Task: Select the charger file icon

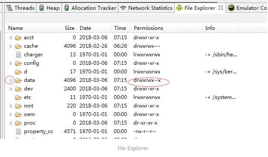Action: [x=18, y=55]
